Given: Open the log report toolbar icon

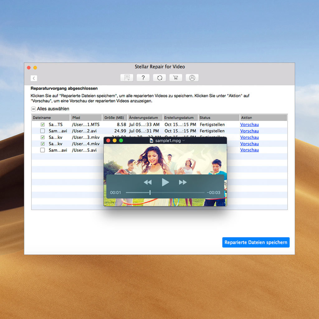Looking at the screenshot, I should tap(127, 78).
